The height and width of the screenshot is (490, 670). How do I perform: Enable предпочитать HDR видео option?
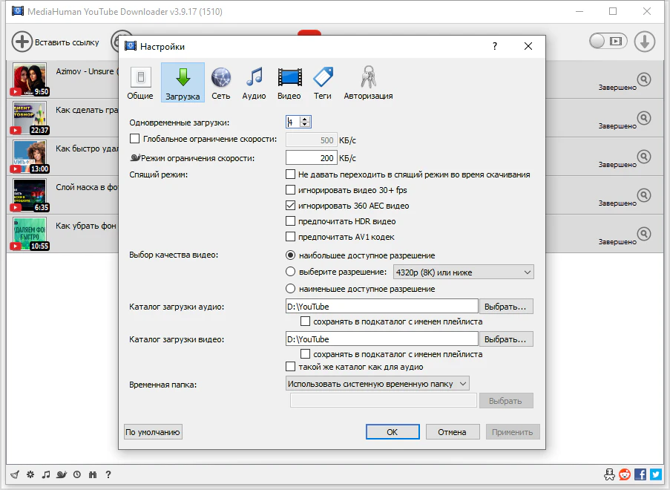point(291,221)
